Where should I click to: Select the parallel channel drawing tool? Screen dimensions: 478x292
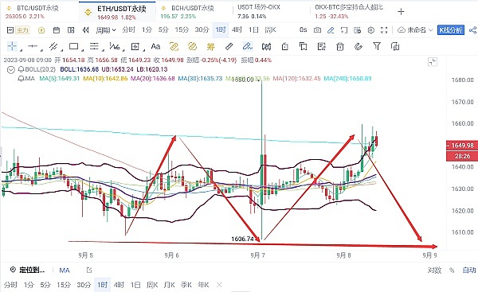coord(53,46)
